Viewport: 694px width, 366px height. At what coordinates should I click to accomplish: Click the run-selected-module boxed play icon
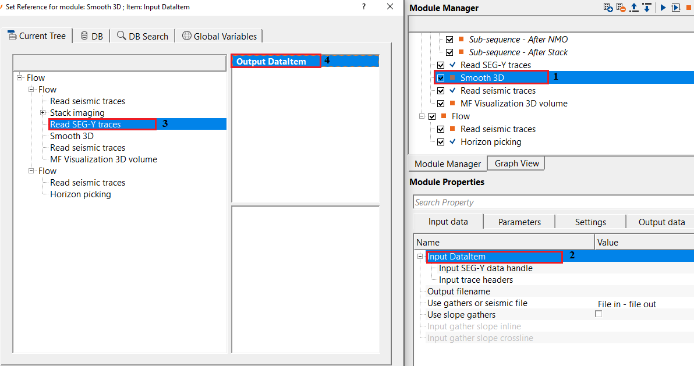675,8
